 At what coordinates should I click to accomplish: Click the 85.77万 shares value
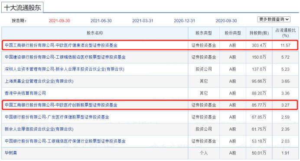click(259, 105)
